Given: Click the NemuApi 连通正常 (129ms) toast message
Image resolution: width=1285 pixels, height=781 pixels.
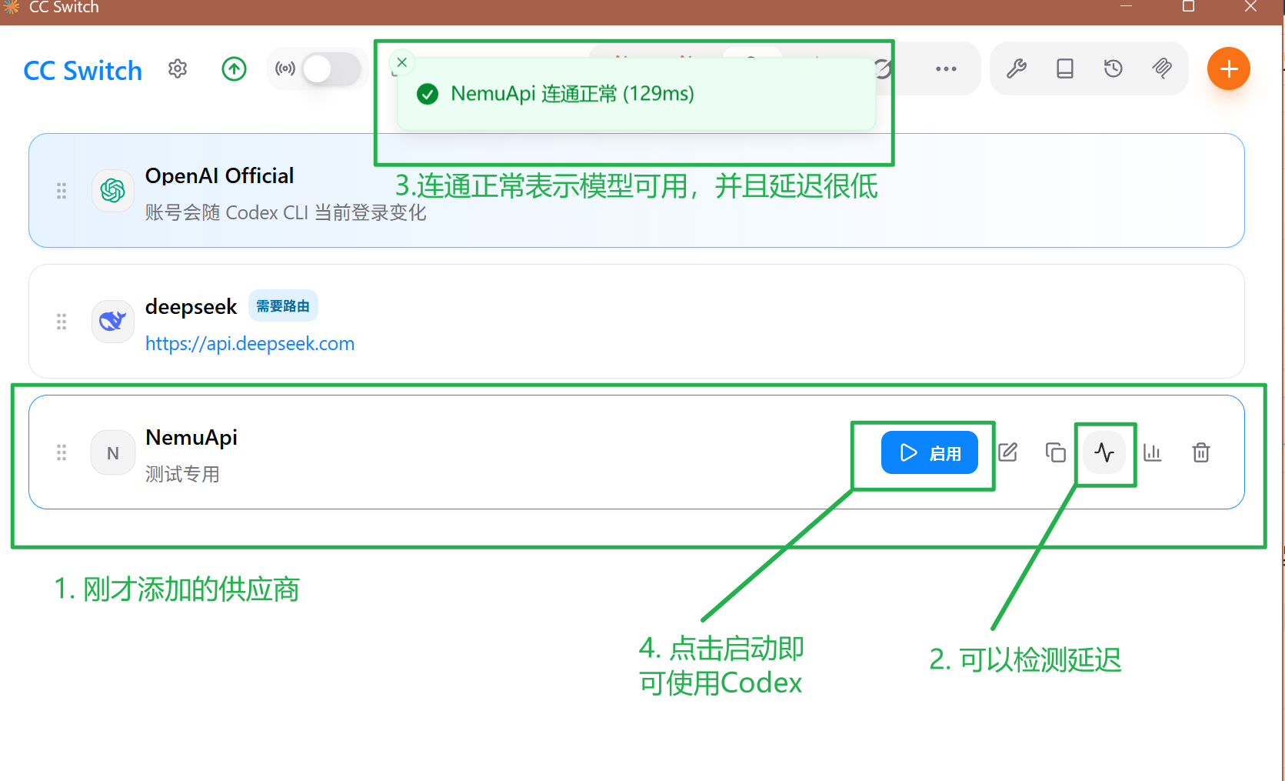Looking at the screenshot, I should tap(572, 94).
